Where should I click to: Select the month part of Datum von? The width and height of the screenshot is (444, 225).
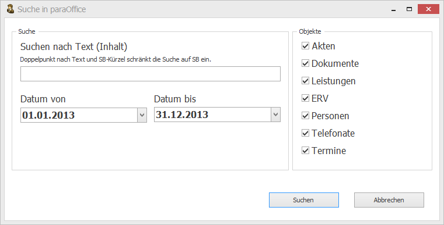tap(40, 115)
